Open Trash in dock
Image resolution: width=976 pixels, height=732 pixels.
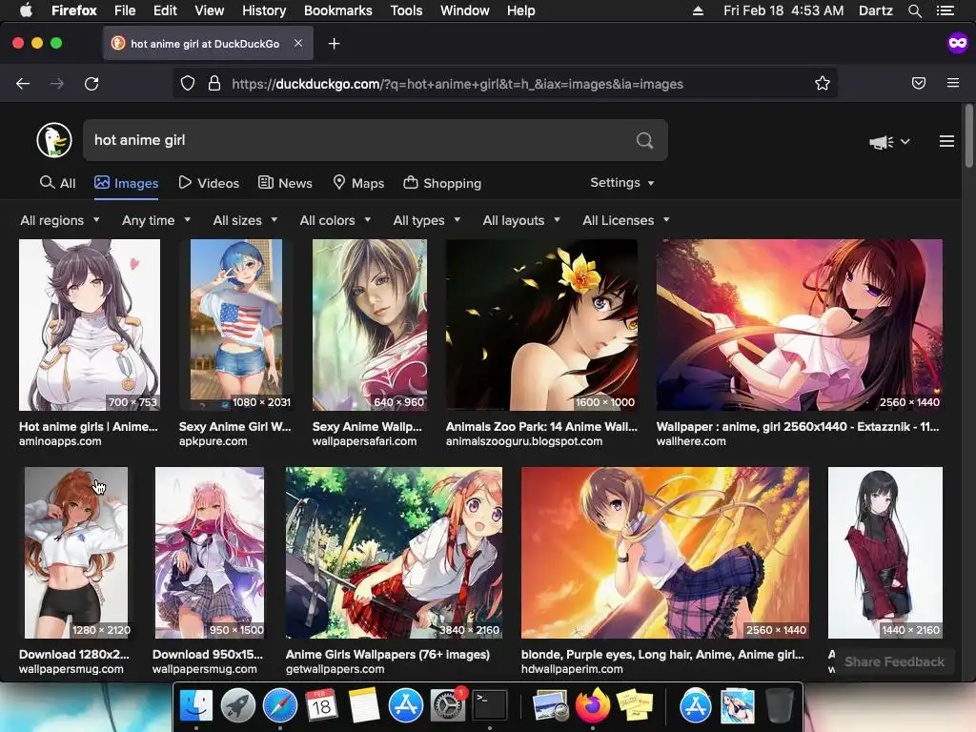[779, 706]
